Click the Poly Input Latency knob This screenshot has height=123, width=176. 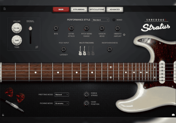(64, 49)
